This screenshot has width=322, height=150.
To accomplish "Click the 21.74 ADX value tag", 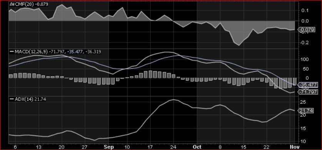I will click(306, 110).
